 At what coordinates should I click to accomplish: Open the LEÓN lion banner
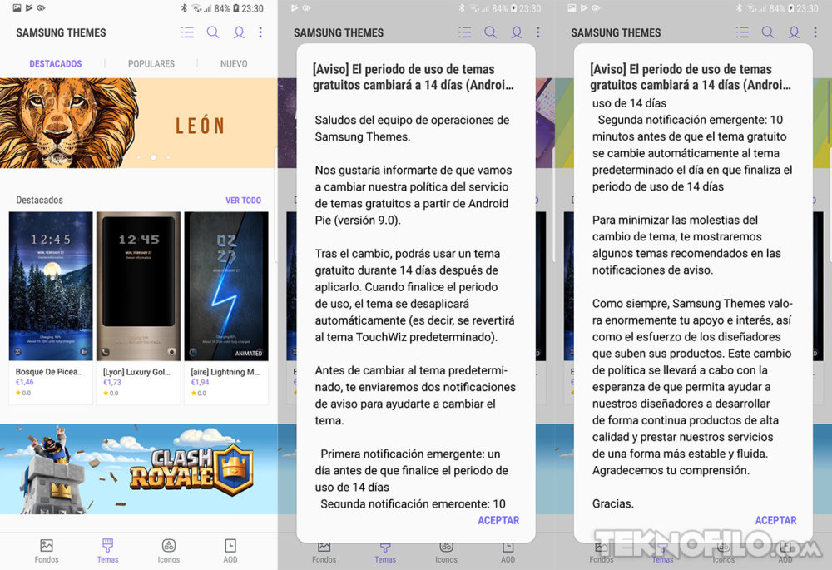[138, 123]
